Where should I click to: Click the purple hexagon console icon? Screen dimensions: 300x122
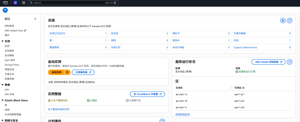[x=15, y=3]
